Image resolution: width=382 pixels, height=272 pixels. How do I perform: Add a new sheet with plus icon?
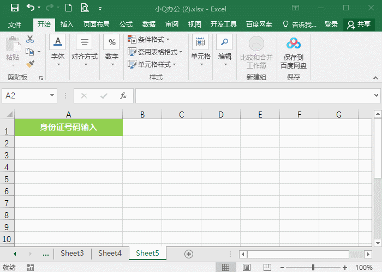189,254
